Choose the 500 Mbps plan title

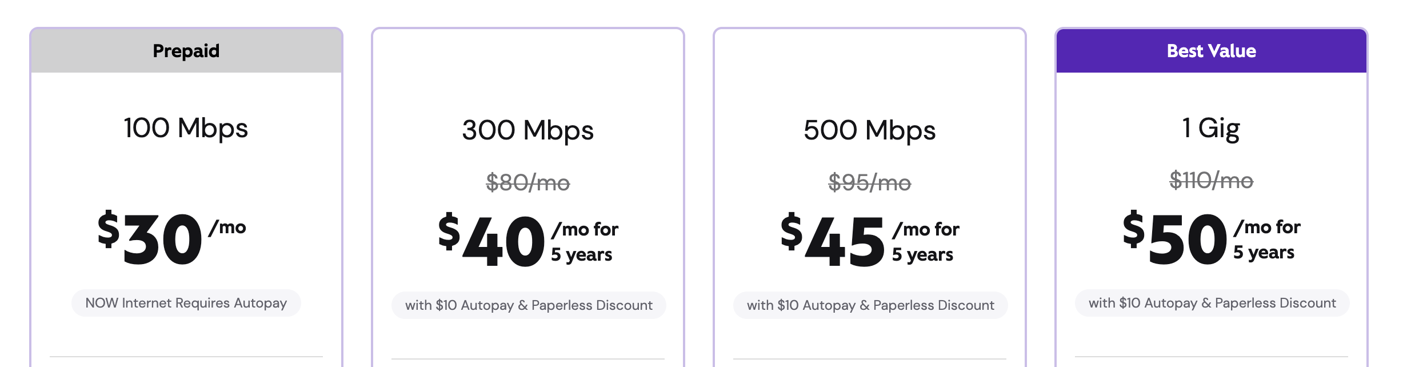pyautogui.click(x=869, y=130)
